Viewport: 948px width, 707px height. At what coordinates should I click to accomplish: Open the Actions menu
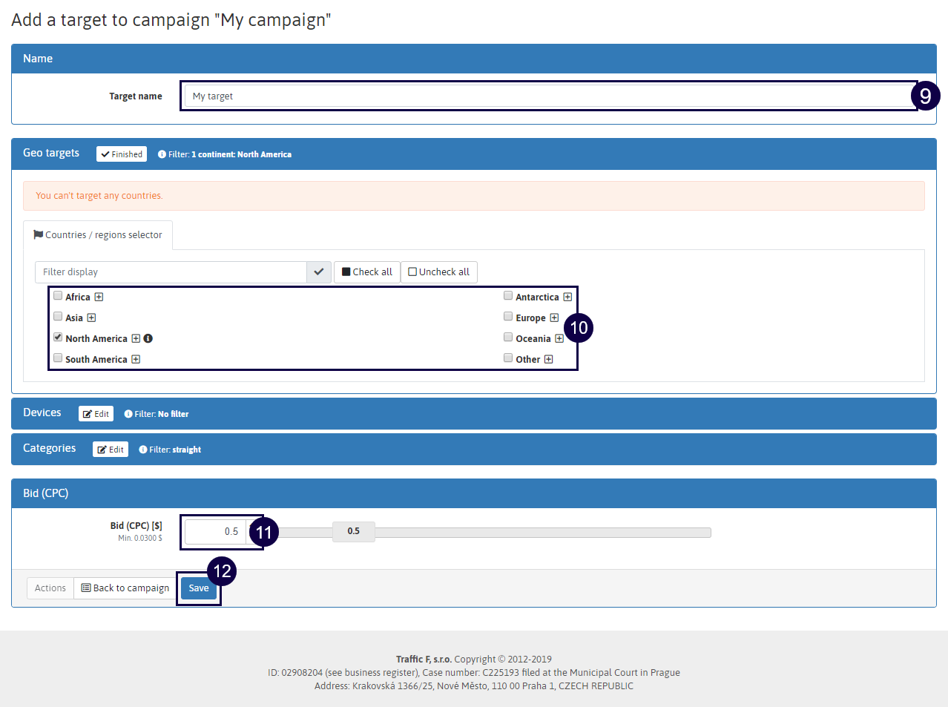[50, 588]
